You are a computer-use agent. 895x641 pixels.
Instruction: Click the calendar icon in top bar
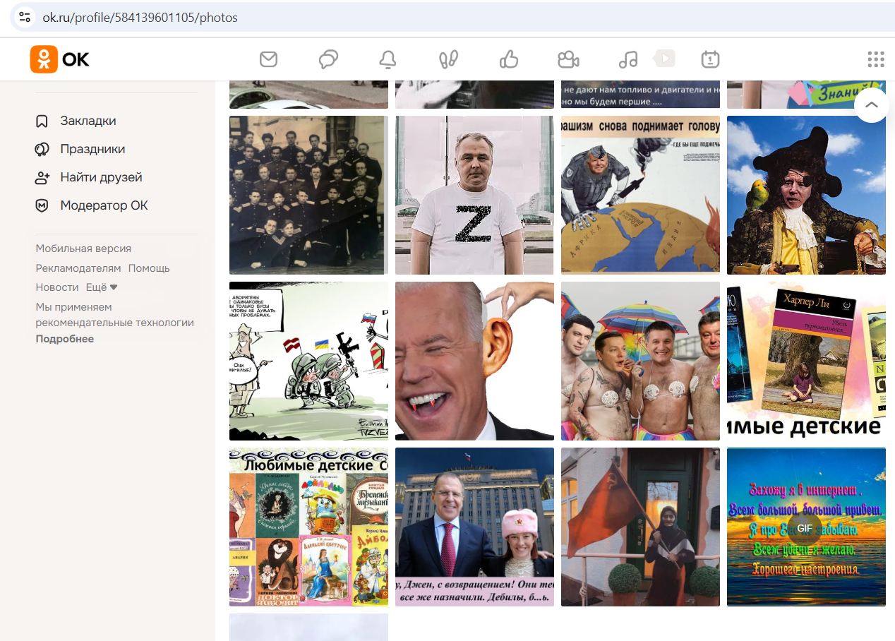[x=710, y=59]
